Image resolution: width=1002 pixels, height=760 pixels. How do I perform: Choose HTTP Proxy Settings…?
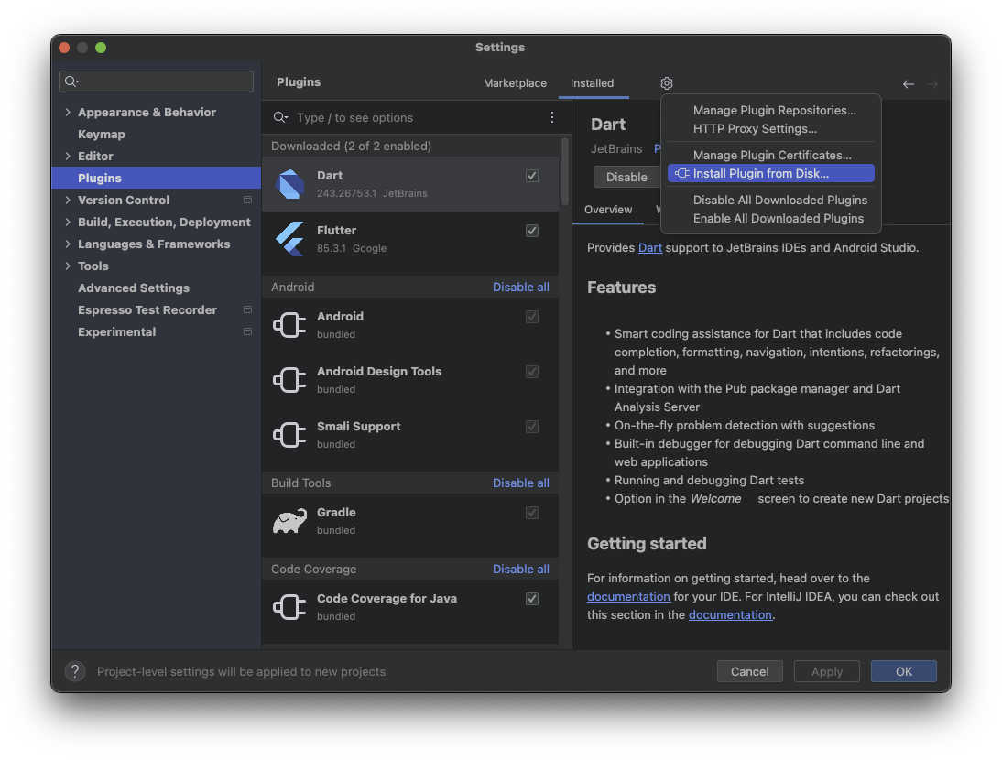(755, 128)
